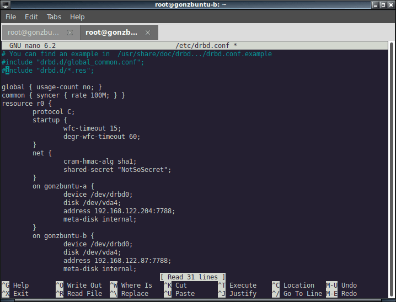The image size is (396, 302).
Task: Click the ^G Help shortcut
Action: pyautogui.click(x=15, y=285)
